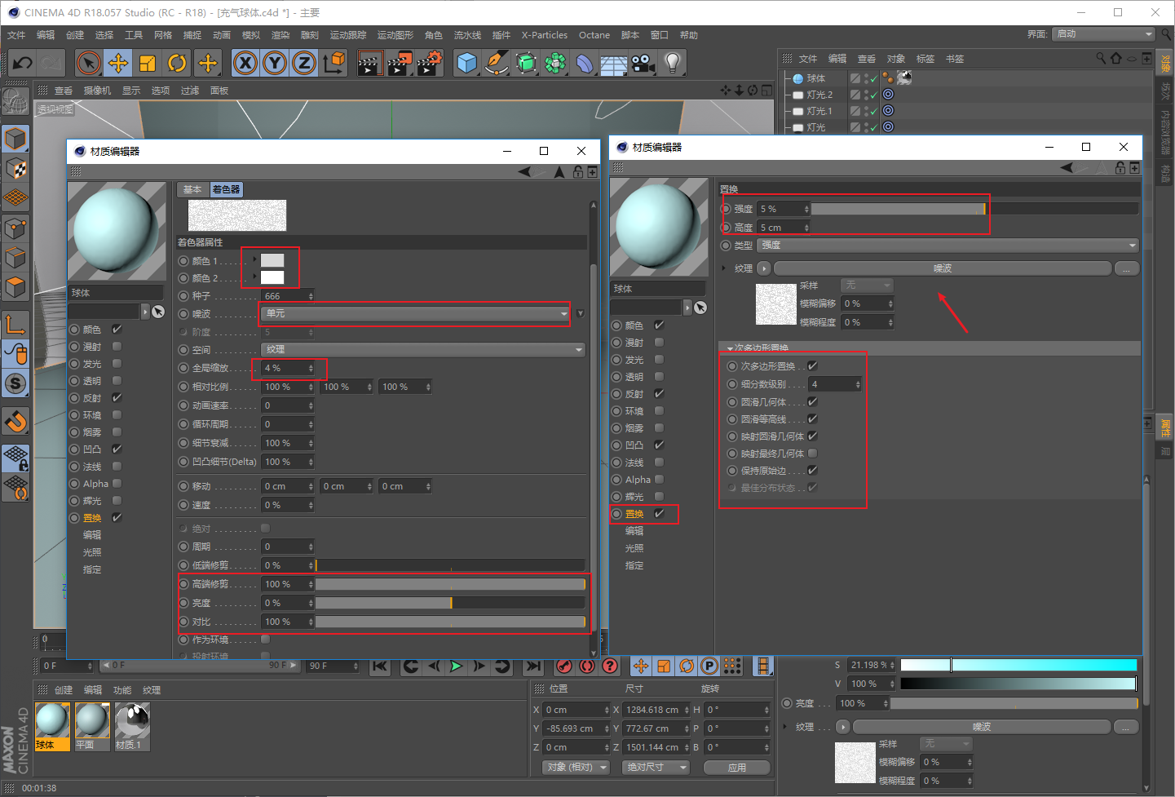Click the 颜色 2 white color swatch

point(272,277)
